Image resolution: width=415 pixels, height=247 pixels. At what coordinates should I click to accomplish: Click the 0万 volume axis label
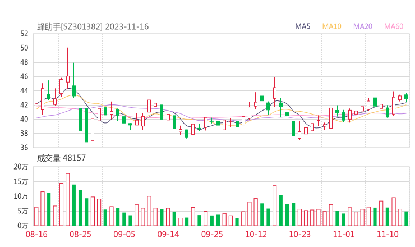pos(23,226)
